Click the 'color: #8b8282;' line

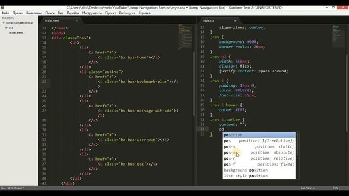[x=236, y=90]
